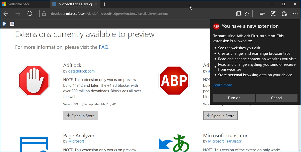The width and height of the screenshot is (301, 152).
Task: Click the AdBlock hand stop-sign logo
Action: 34,80
